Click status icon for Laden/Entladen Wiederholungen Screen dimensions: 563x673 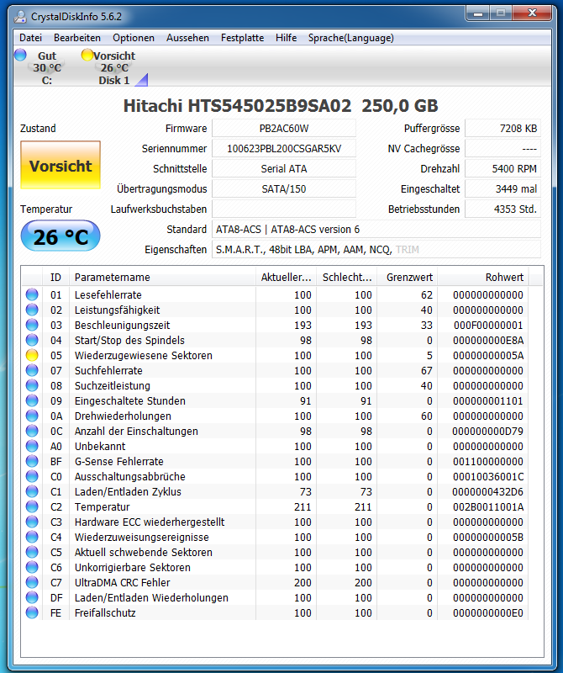click(x=32, y=597)
